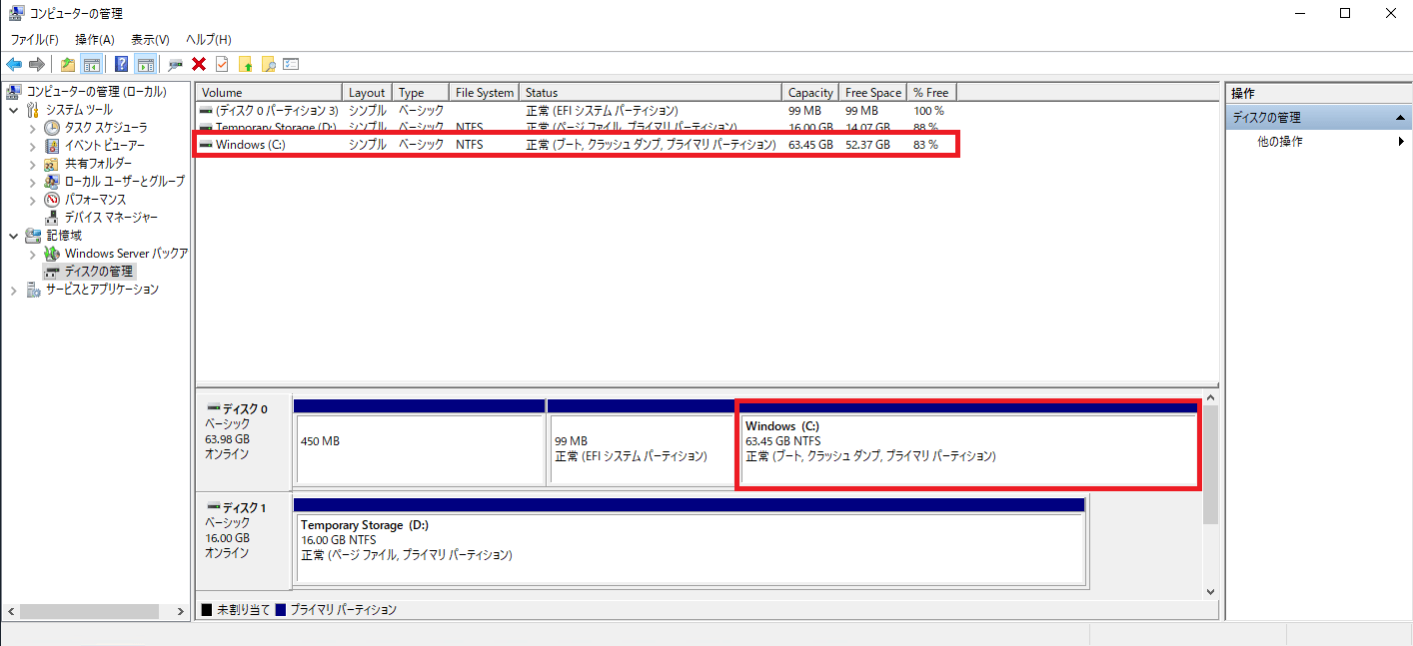The width and height of the screenshot is (1413, 646).
Task: Open the ヘルプ(H) menu
Action: click(x=209, y=39)
